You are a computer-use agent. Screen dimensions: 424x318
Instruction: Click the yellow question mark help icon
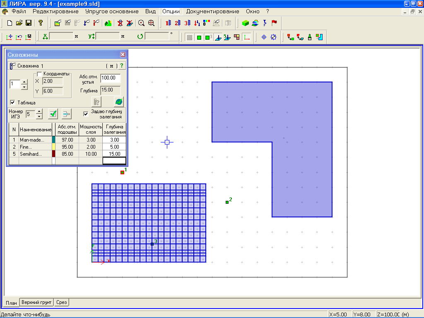[x=40, y=23]
